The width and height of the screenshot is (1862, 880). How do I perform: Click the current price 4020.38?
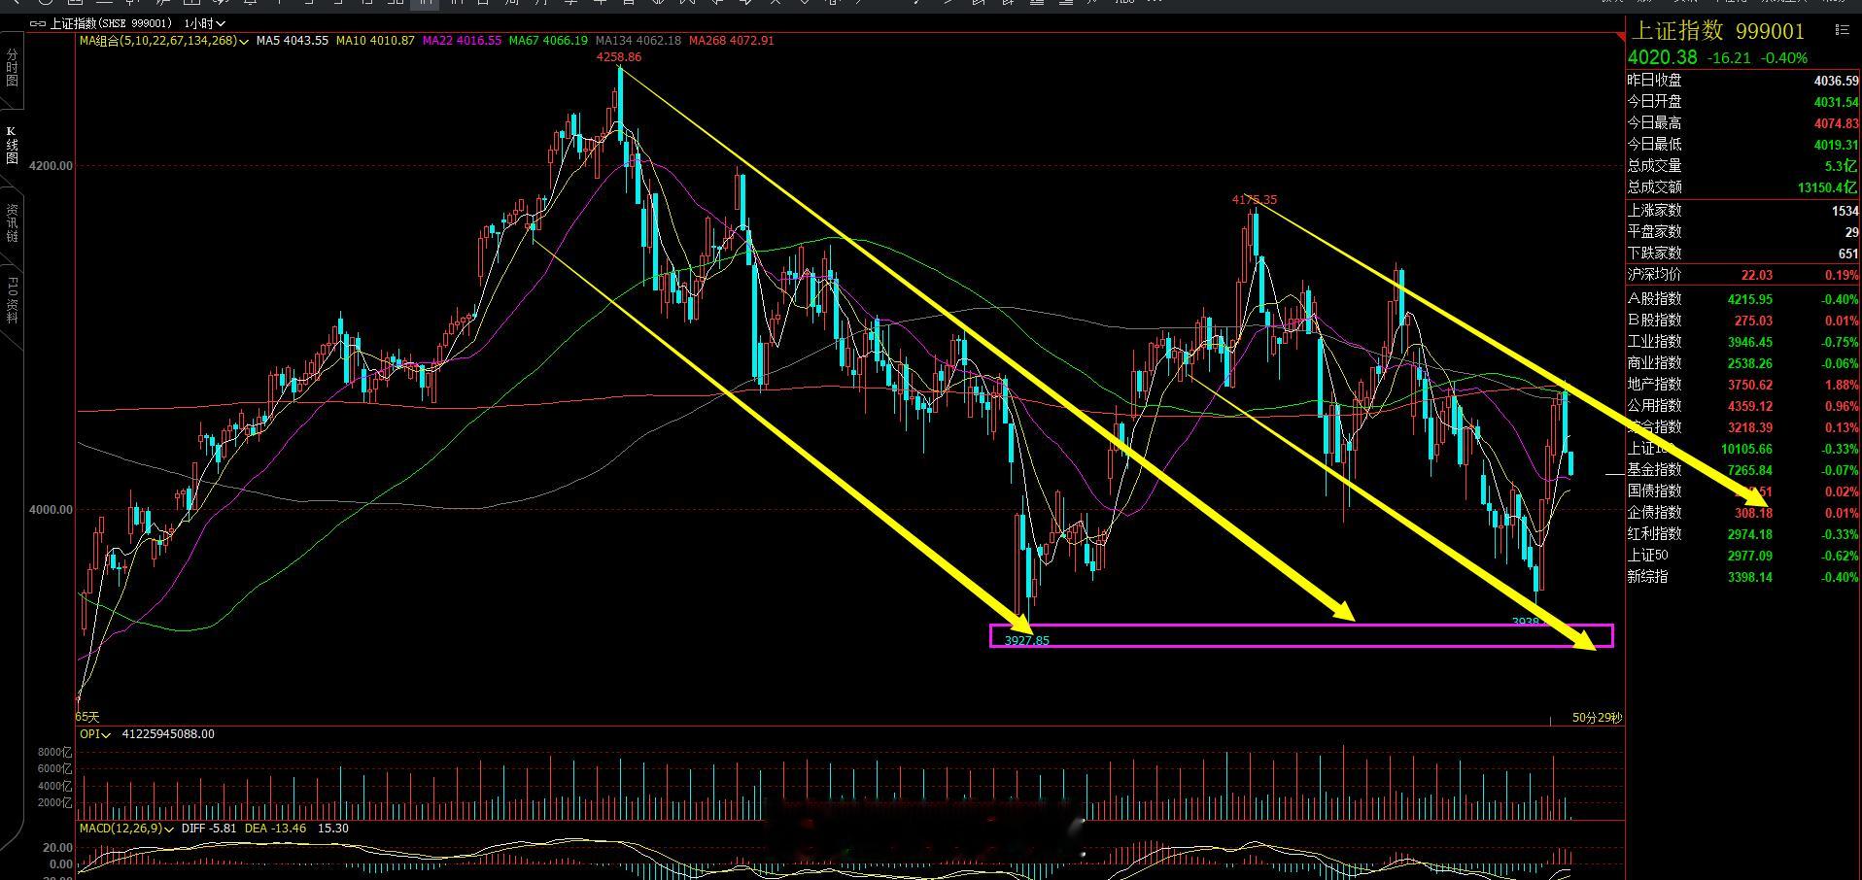pyautogui.click(x=1662, y=58)
